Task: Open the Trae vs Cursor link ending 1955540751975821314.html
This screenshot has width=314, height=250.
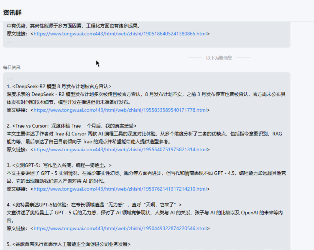Action: [x=120, y=150]
